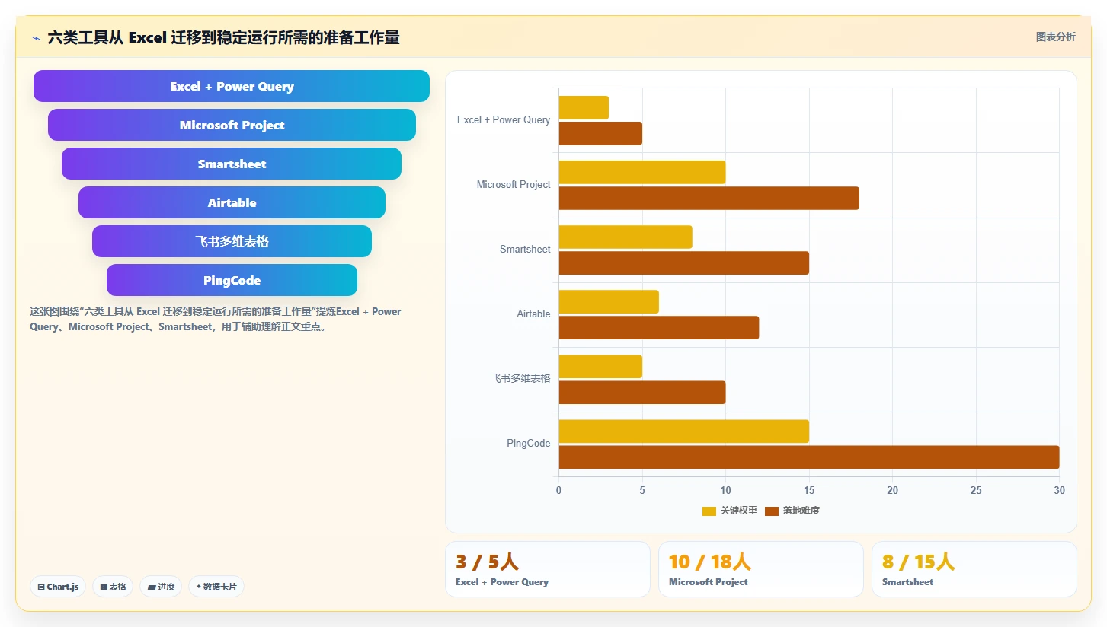Click the title 六类工具从 Excel 迁移 heading
1107x627 pixels.
pyautogui.click(x=223, y=37)
